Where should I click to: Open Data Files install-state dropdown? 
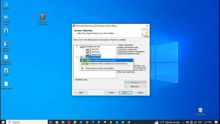88,49
